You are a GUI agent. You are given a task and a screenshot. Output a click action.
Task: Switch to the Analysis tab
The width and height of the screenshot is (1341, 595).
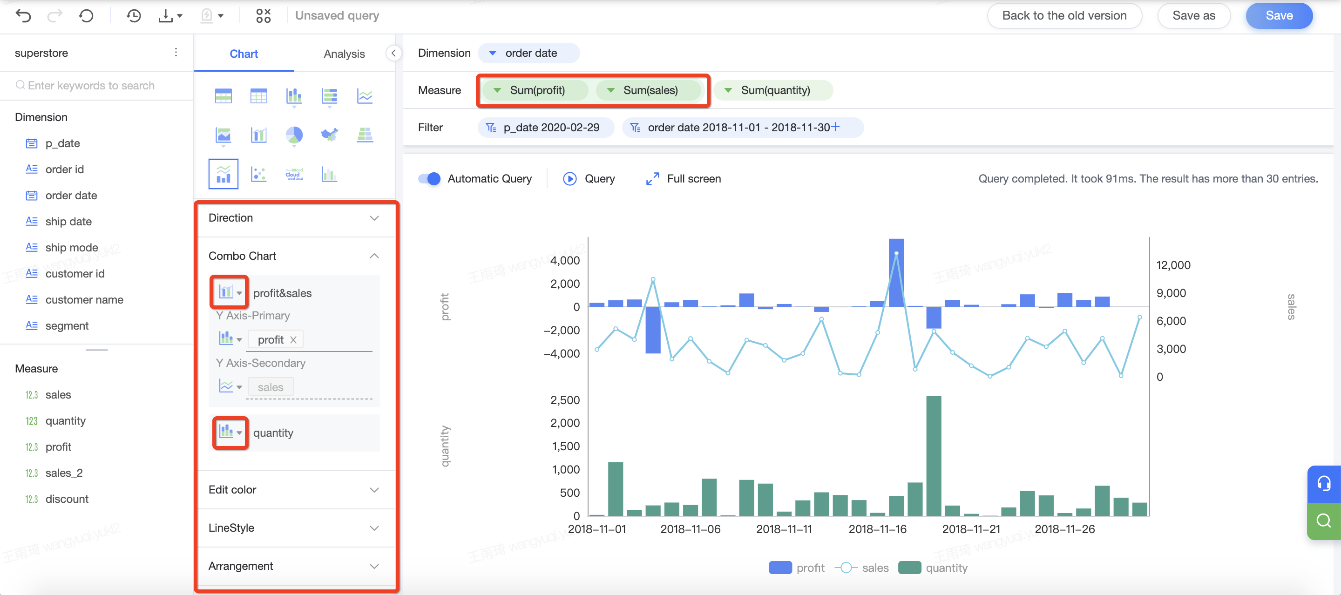point(344,54)
